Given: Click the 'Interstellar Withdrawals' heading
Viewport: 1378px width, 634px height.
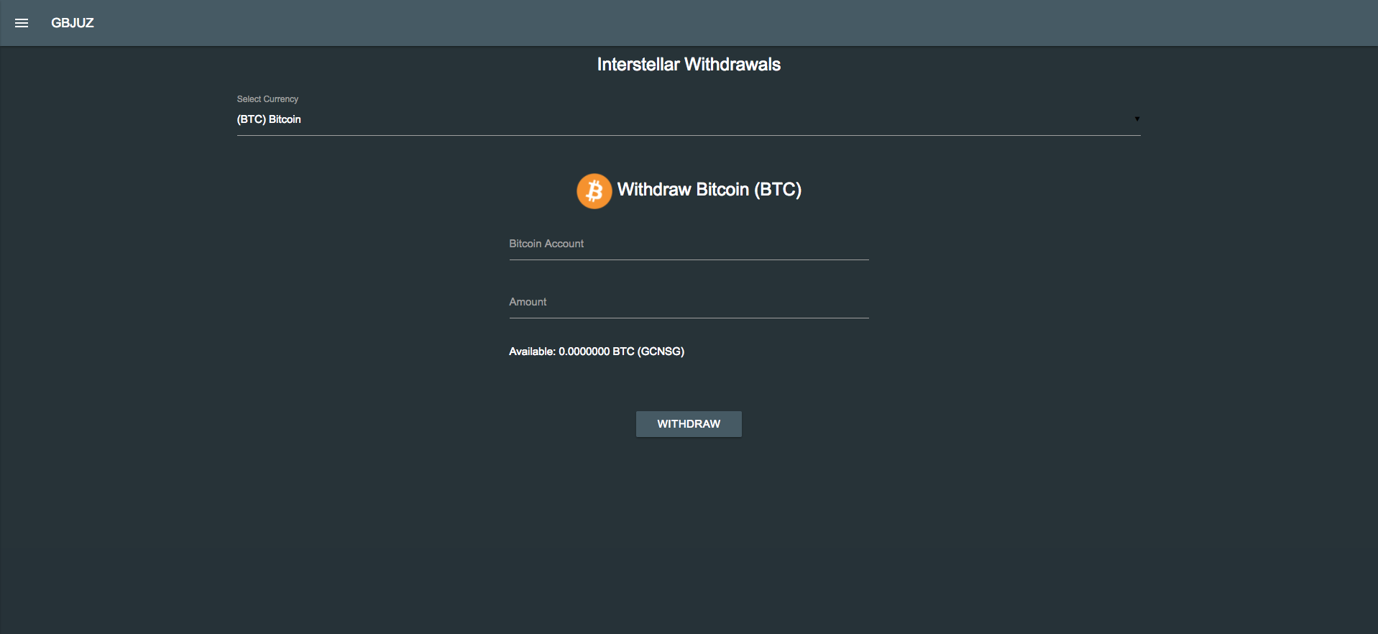Looking at the screenshot, I should click(689, 65).
